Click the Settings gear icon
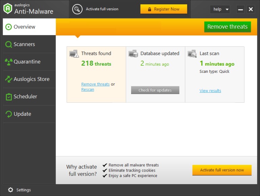The width and height of the screenshot is (260, 196). [10, 190]
